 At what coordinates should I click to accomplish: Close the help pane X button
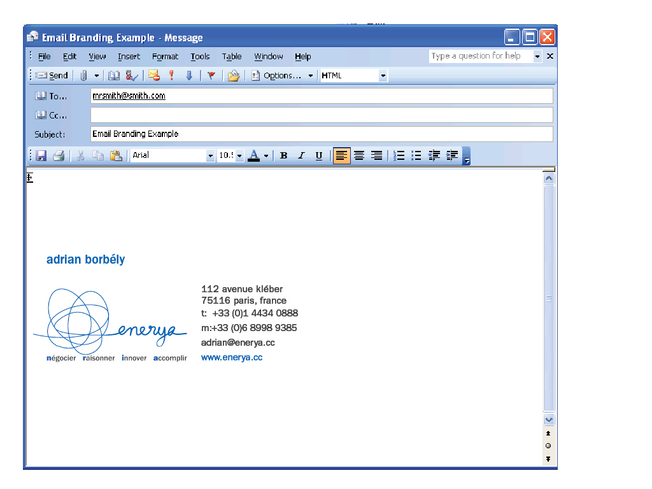pos(549,56)
